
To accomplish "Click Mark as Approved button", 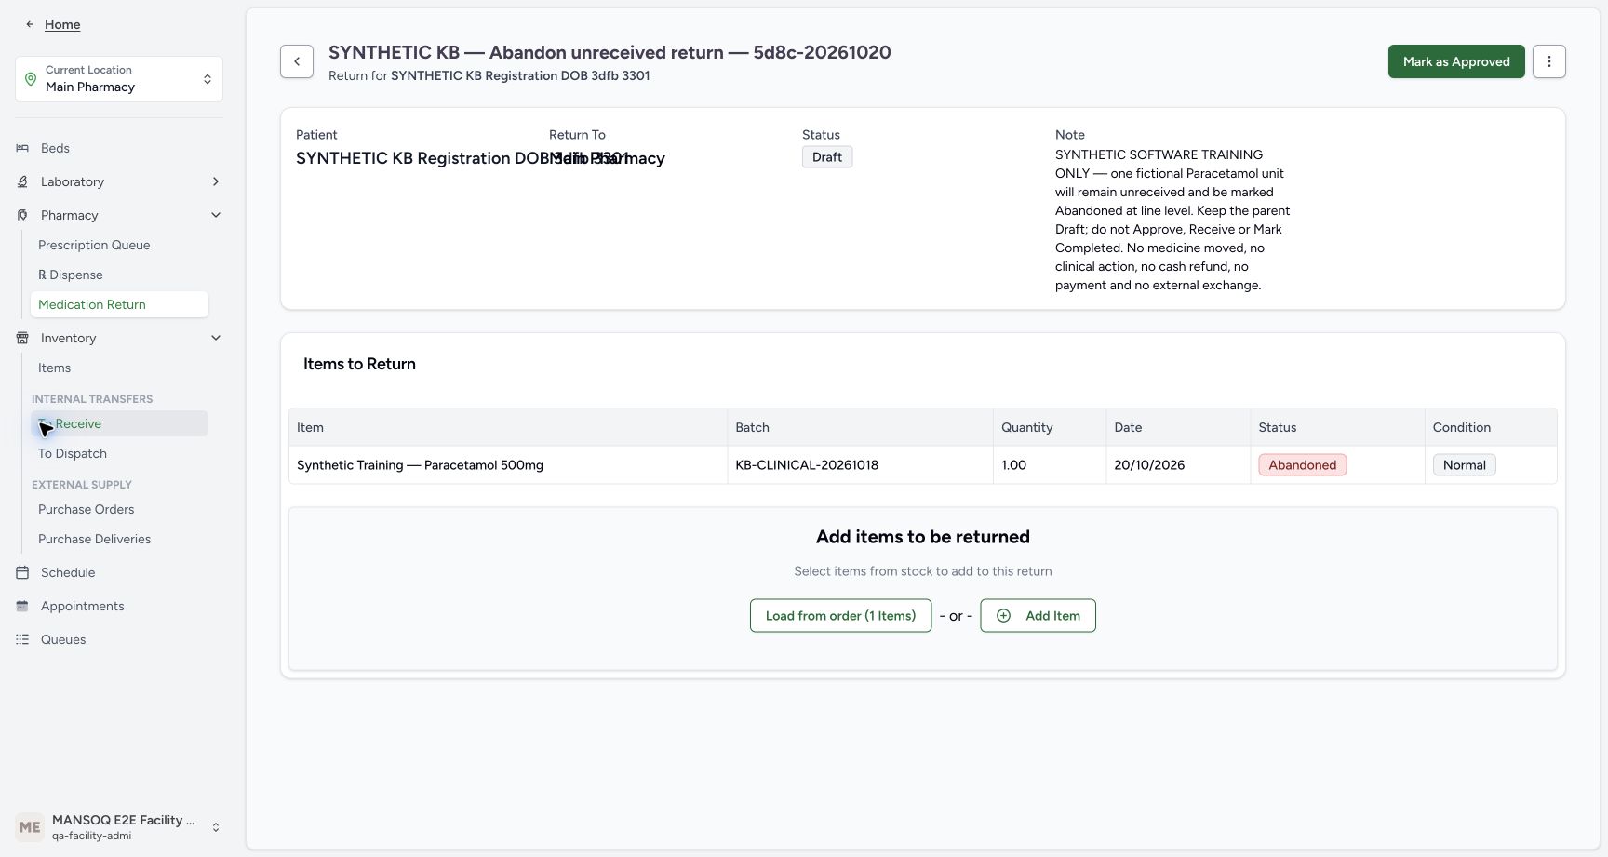I will point(1456,61).
